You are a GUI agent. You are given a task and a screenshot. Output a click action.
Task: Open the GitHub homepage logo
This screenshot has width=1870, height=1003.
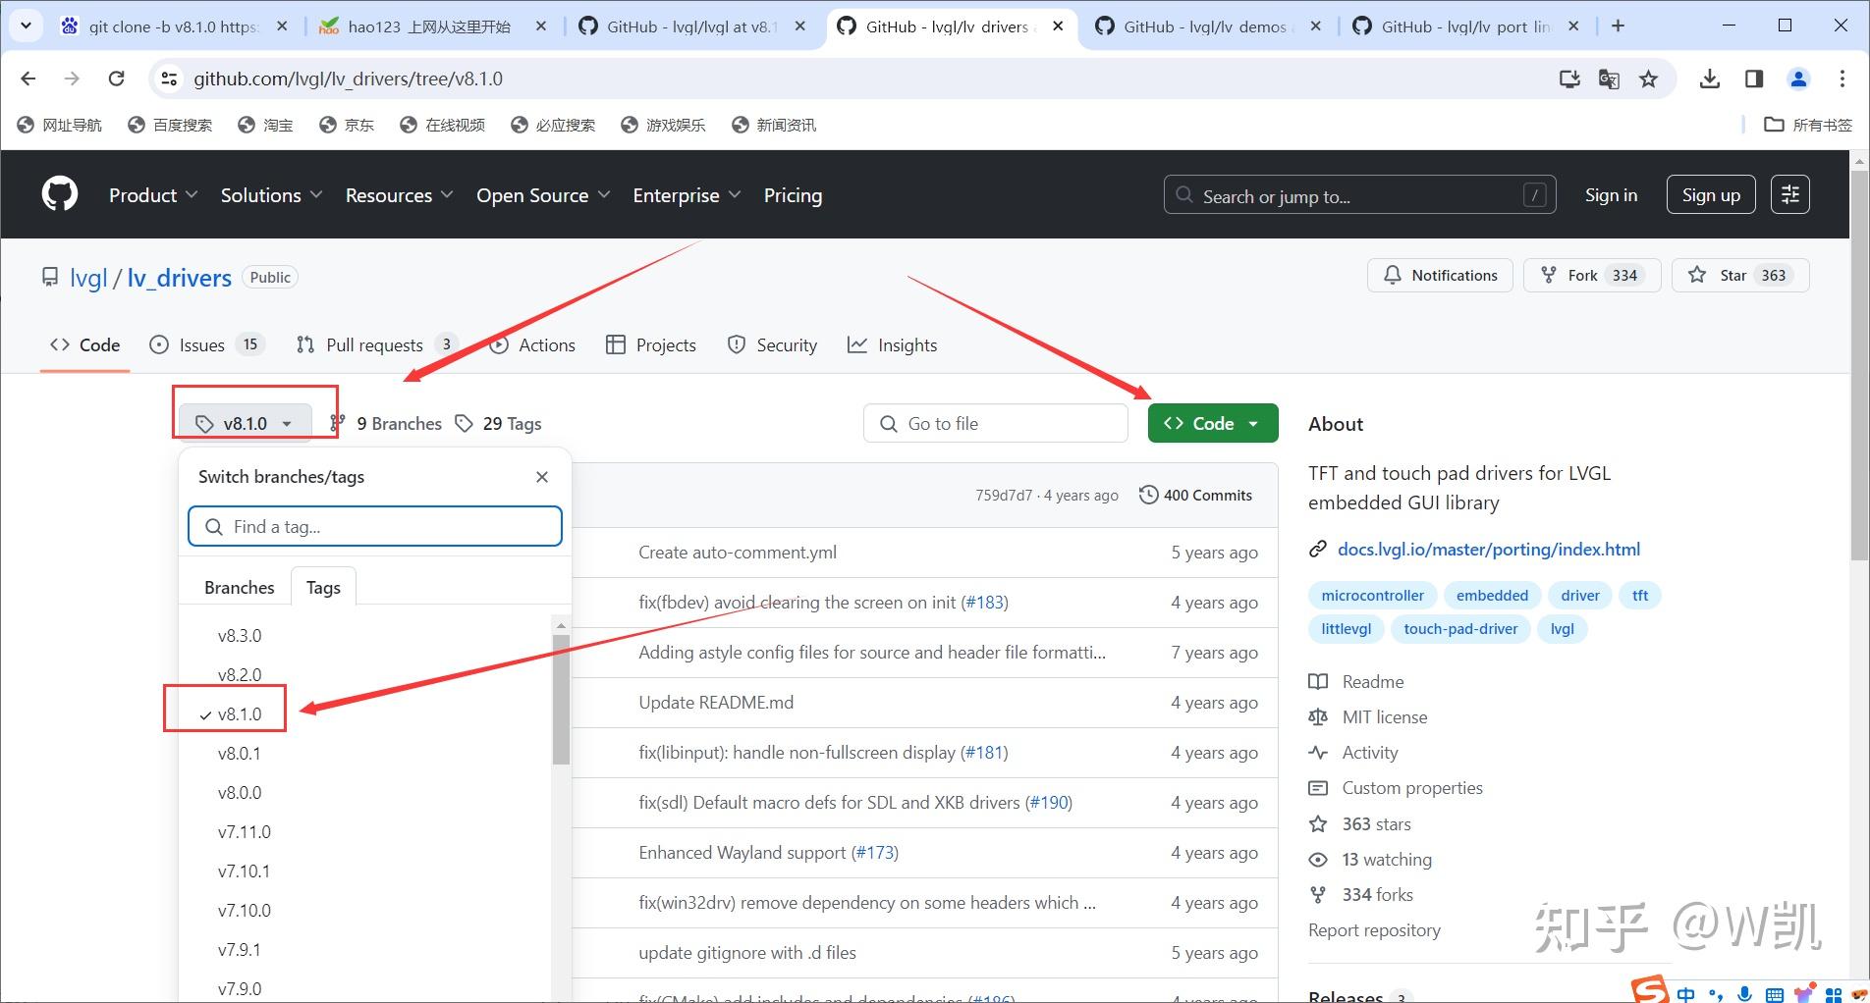(x=60, y=194)
